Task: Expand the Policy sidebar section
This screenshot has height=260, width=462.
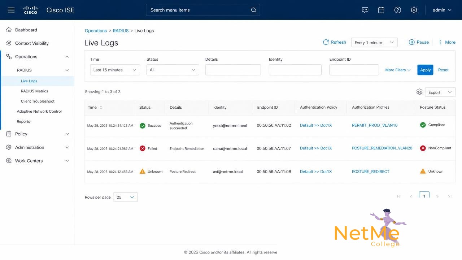Action: coord(67,134)
